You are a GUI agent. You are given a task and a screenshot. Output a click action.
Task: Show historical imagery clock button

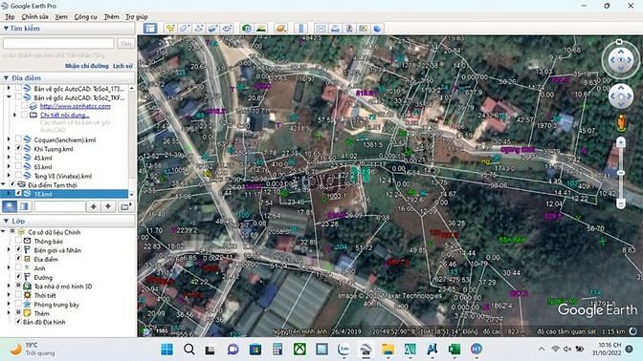[x=247, y=29]
